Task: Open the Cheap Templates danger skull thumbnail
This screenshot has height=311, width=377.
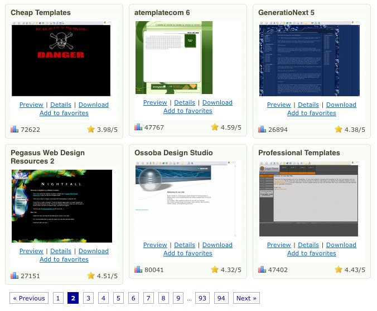Action: point(61,59)
